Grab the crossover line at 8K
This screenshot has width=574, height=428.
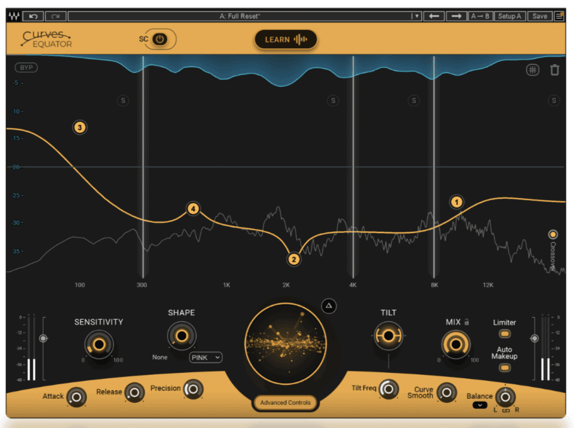434,167
